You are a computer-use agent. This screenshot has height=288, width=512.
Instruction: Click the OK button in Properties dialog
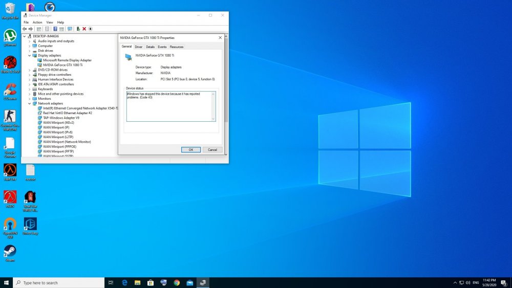pyautogui.click(x=191, y=150)
